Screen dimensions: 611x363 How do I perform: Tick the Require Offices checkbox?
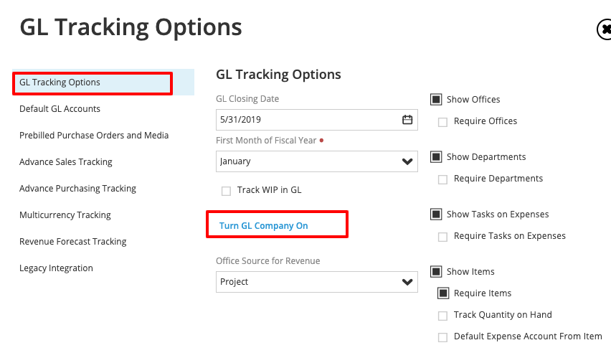pyautogui.click(x=443, y=122)
